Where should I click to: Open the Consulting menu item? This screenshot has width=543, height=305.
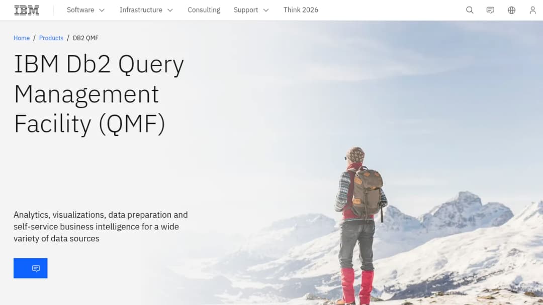pyautogui.click(x=204, y=10)
